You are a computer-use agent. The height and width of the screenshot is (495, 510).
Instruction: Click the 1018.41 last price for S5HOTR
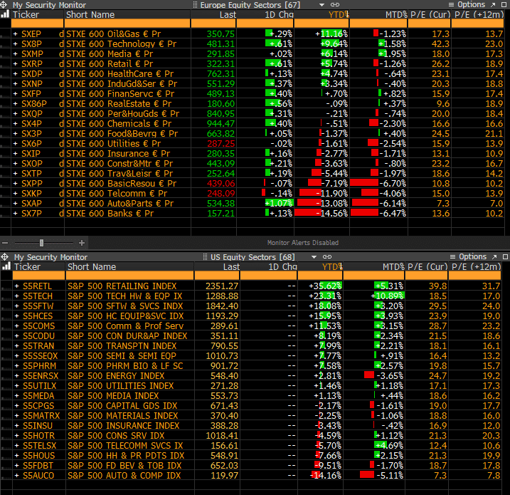click(222, 435)
